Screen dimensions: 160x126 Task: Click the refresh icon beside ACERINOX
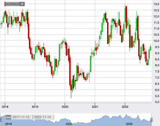(x=22, y=4)
